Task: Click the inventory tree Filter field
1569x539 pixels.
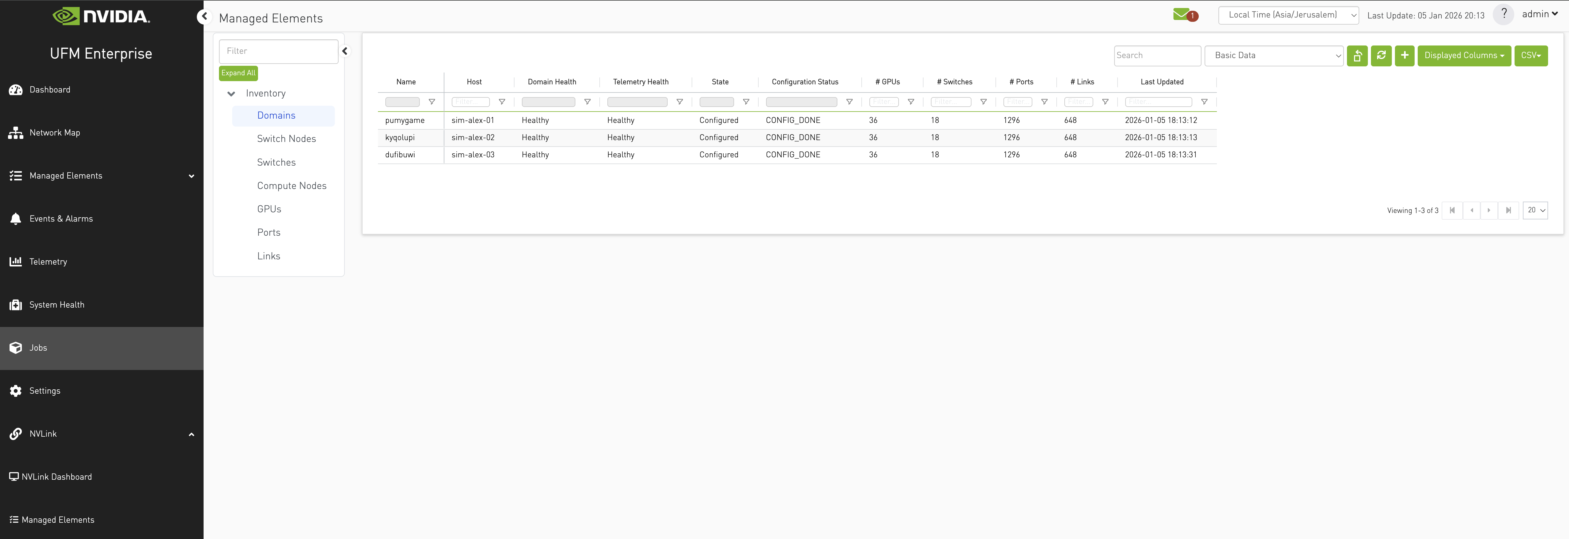Action: click(278, 52)
